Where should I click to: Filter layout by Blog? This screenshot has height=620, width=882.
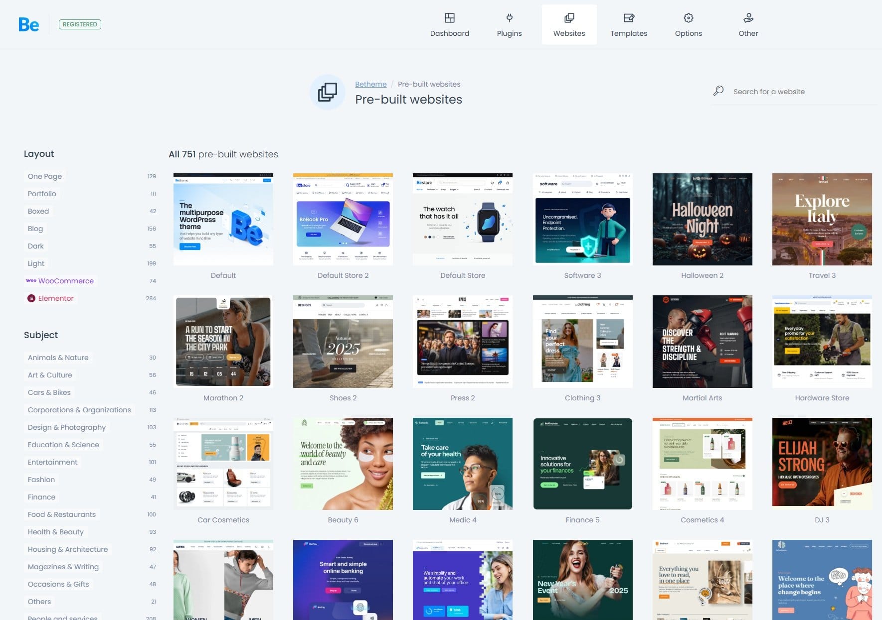(x=35, y=229)
